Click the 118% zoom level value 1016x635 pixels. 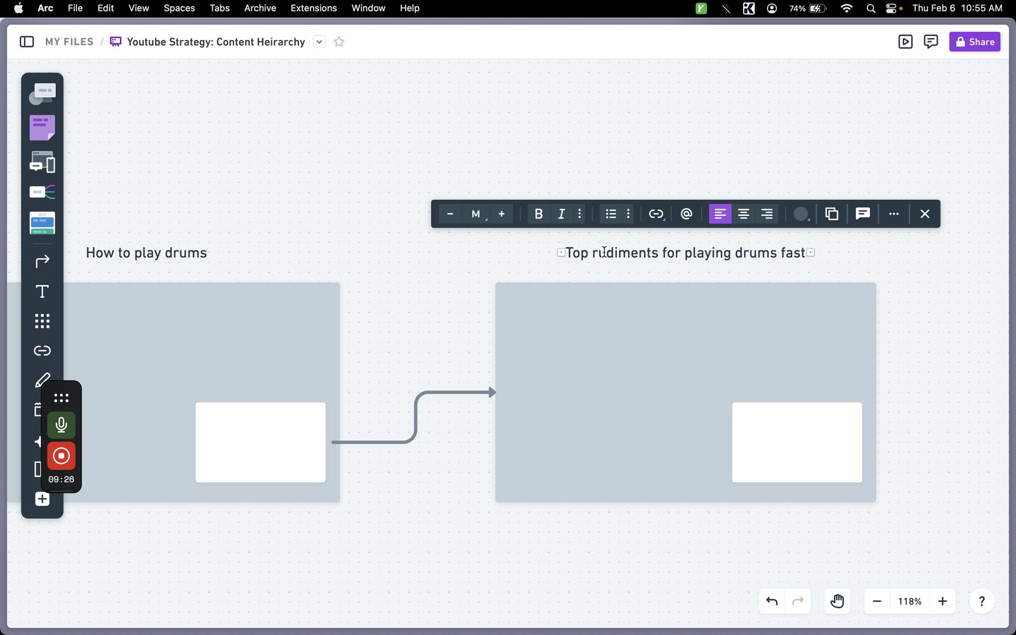click(x=909, y=601)
